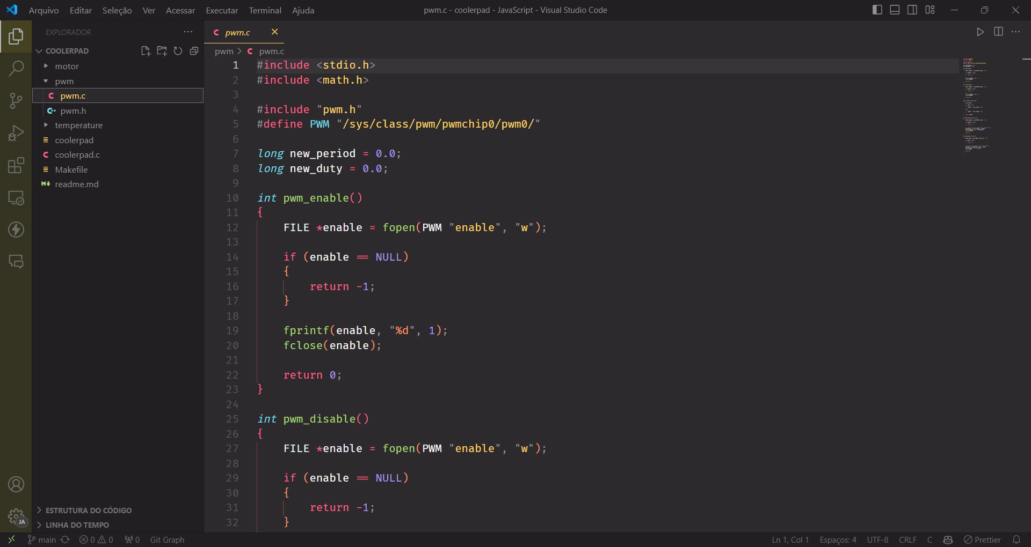The height and width of the screenshot is (547, 1031).
Task: Open editor more actions ellipsis
Action: [1015, 32]
